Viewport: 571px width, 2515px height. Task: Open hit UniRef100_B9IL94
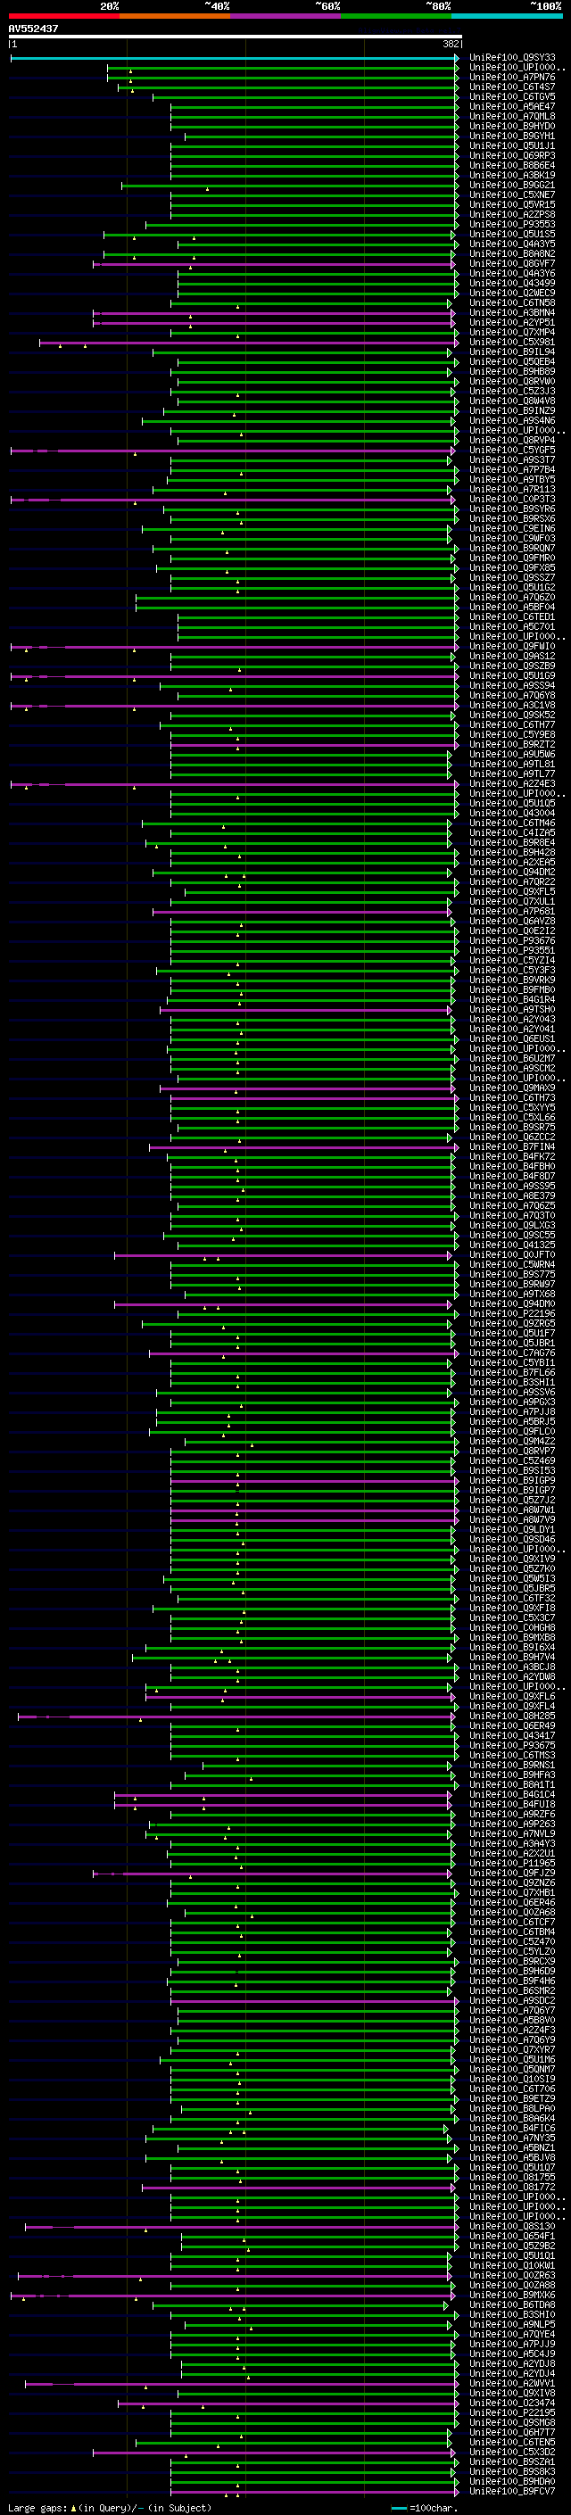point(512,352)
